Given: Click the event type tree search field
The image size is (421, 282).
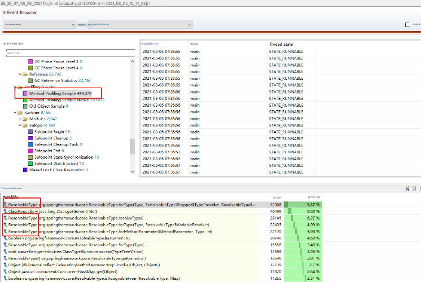Looking at the screenshot, I should 68,53.
